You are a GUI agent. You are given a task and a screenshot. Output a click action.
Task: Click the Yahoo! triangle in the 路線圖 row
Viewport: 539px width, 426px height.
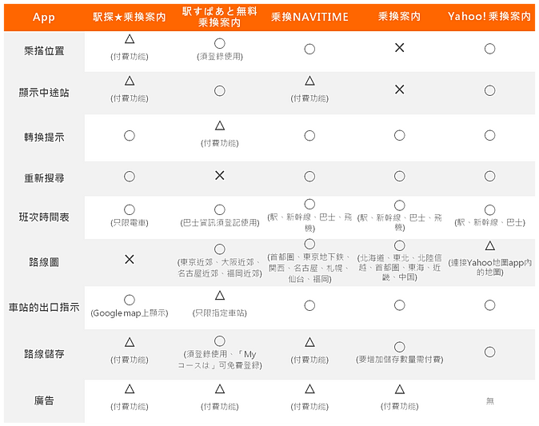click(489, 246)
